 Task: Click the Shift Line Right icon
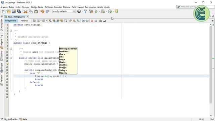pos(87,21)
